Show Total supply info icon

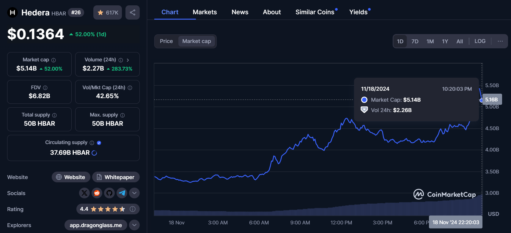point(54,115)
